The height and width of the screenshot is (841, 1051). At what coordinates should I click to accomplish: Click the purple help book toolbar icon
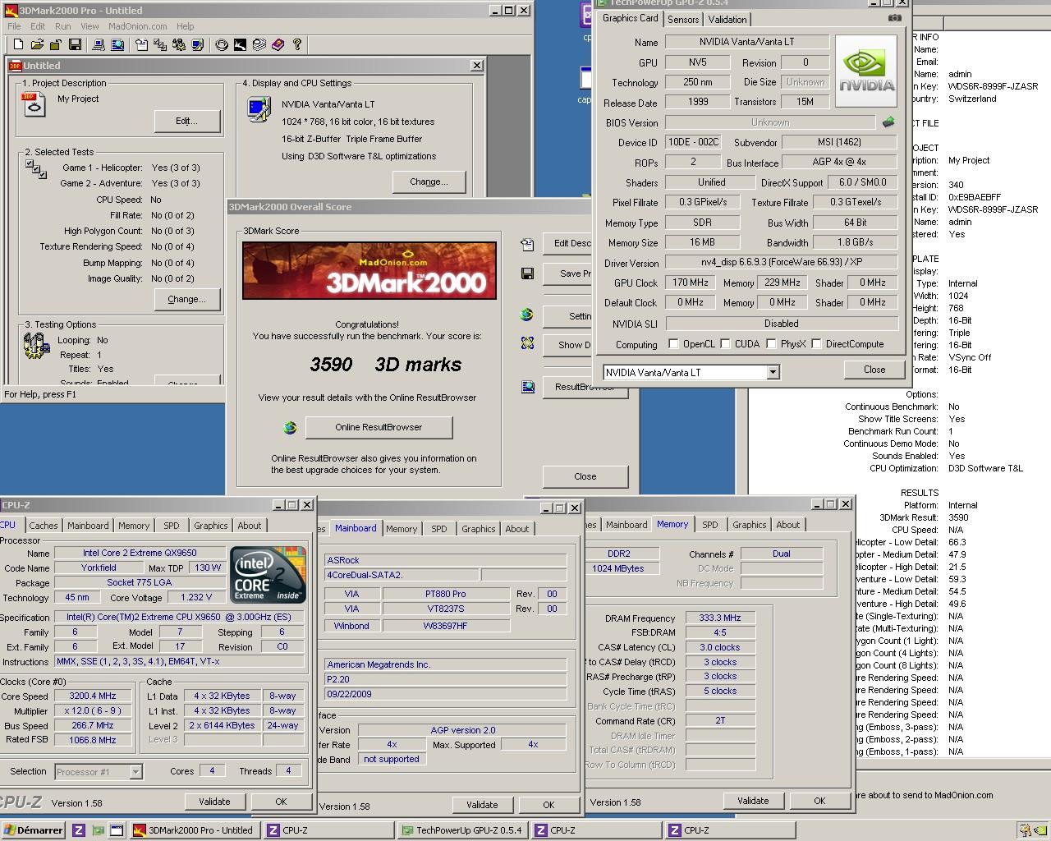coord(278,44)
